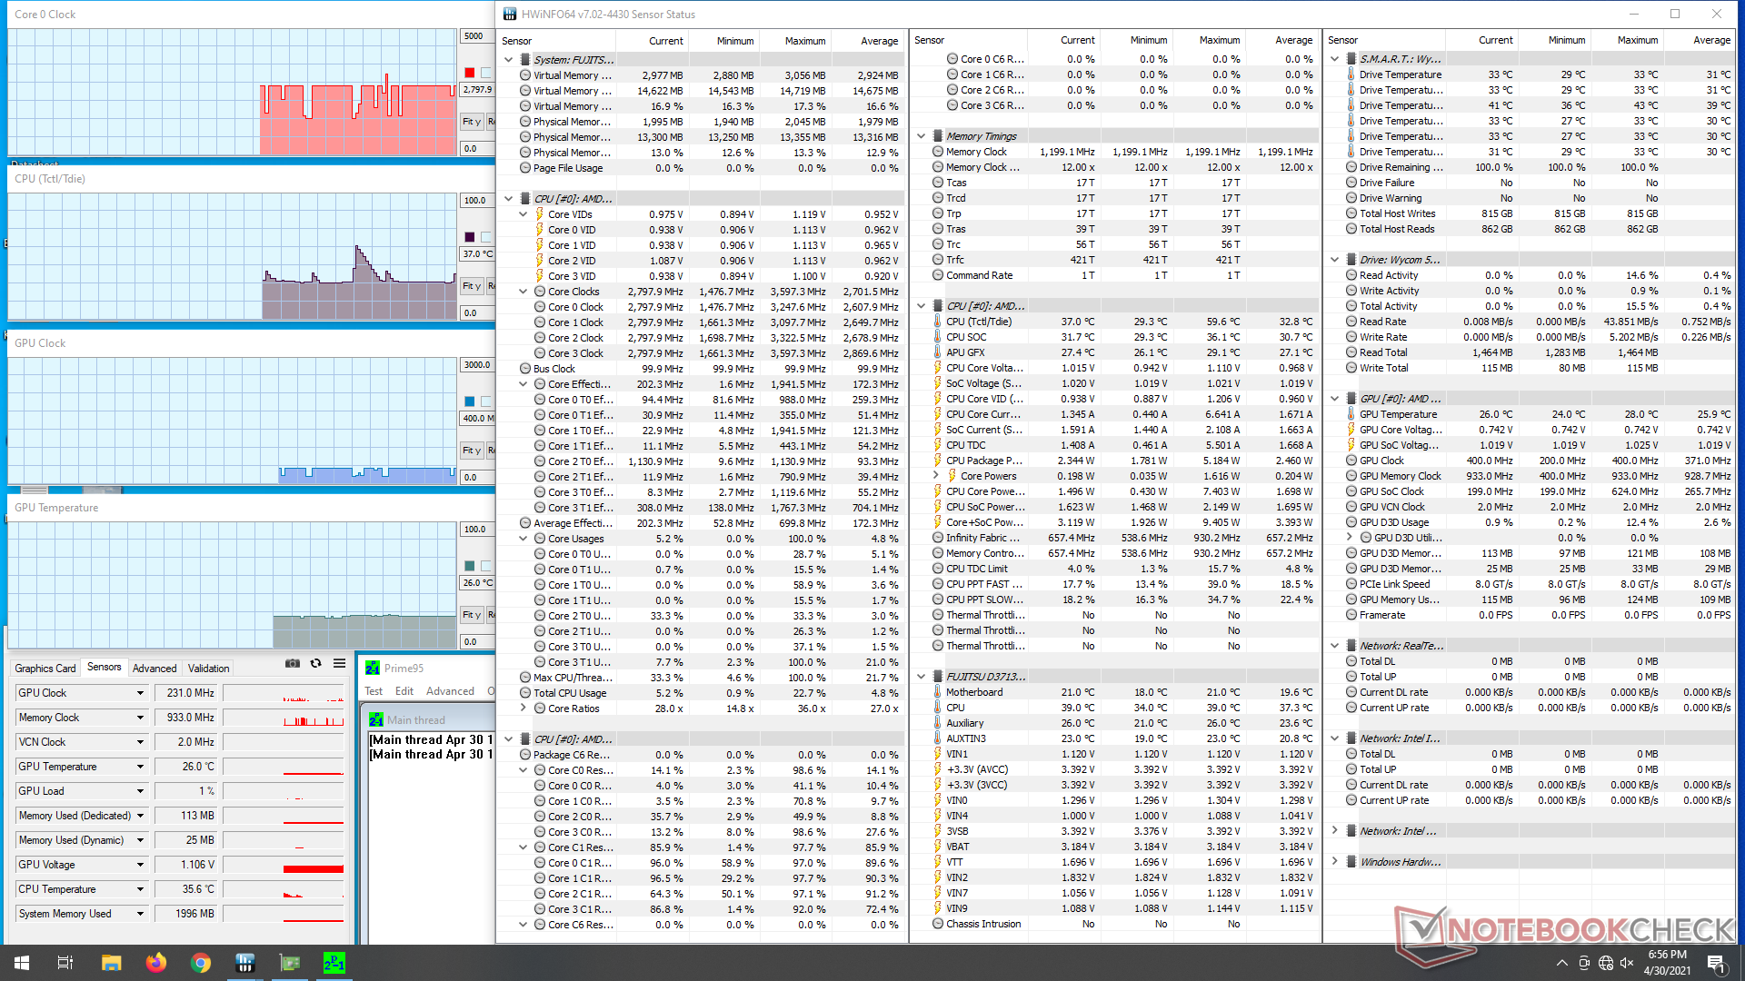The height and width of the screenshot is (981, 1745).
Task: Open the Memory Clock sensor dropdown in GPU-Z
Action: click(140, 718)
